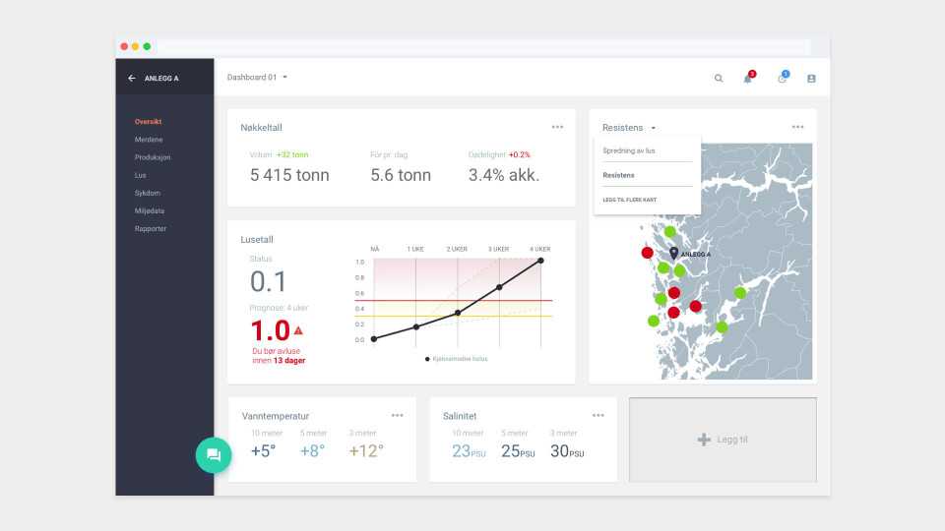Open the user profile icon
945x531 pixels.
point(811,78)
